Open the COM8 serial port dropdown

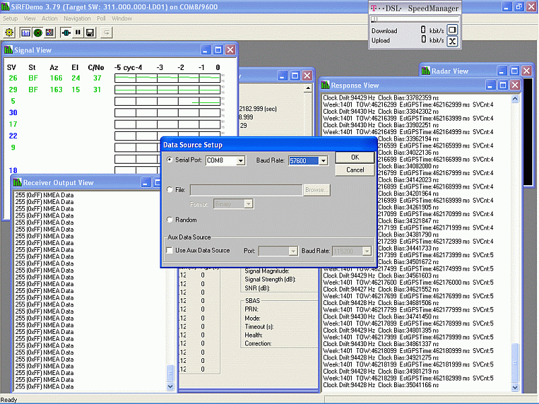(241, 161)
